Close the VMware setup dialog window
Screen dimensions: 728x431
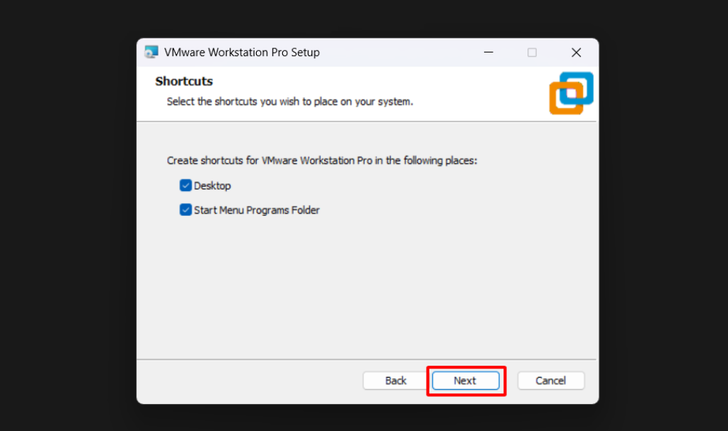[576, 53]
